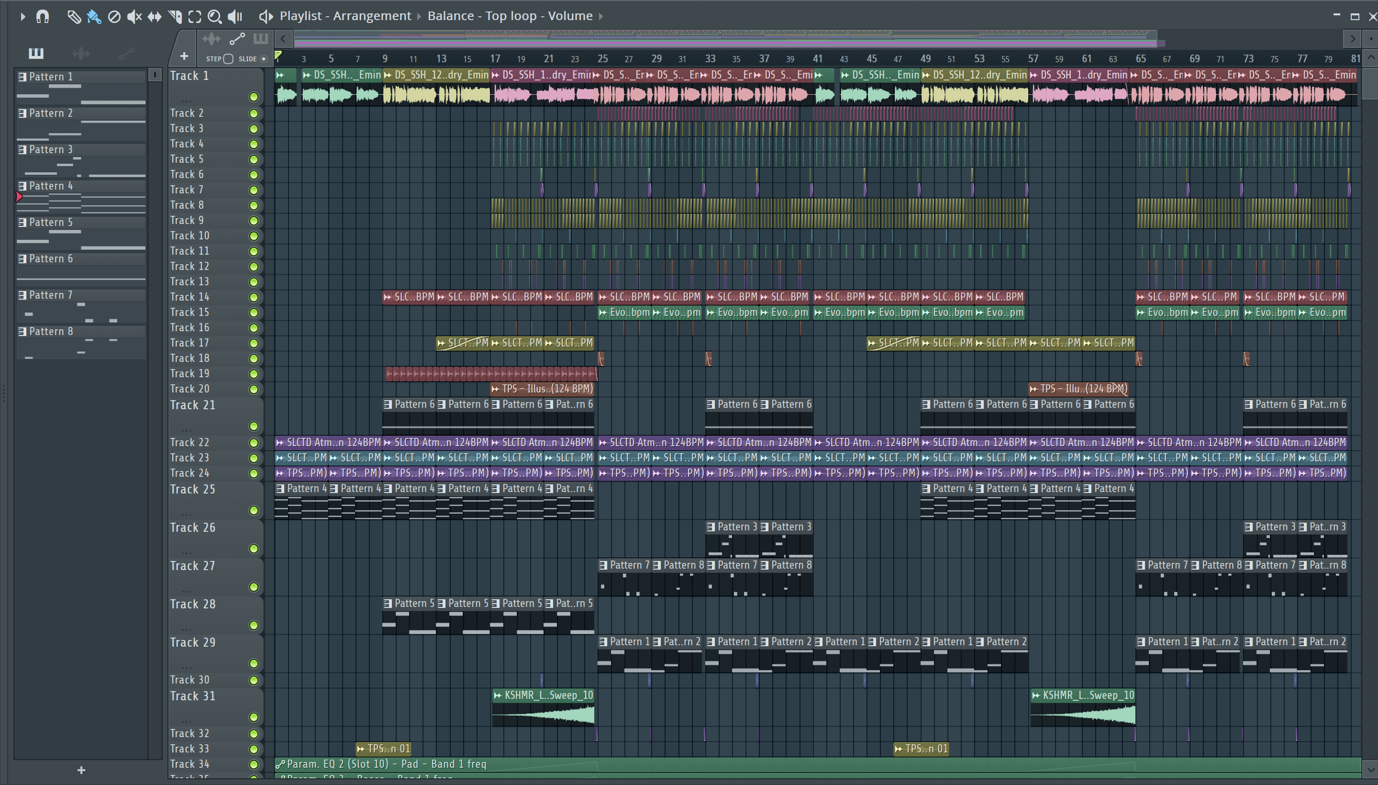Screen dimensions: 1378x785
Task: Select the Mute tool
Action: click(x=134, y=17)
